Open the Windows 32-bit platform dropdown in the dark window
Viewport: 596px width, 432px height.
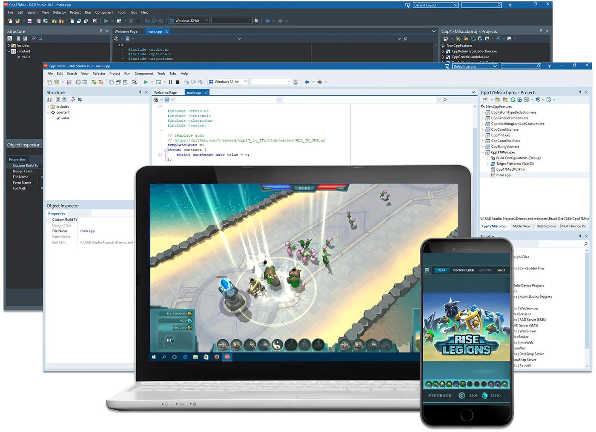click(189, 20)
